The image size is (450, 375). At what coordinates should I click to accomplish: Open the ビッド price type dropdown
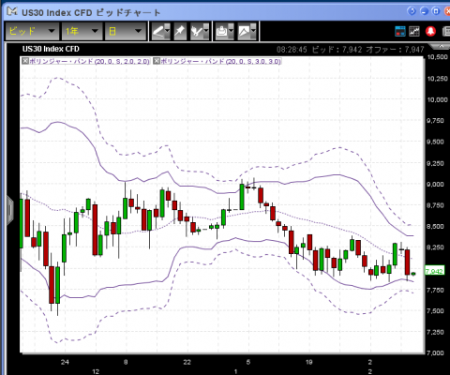(x=32, y=31)
